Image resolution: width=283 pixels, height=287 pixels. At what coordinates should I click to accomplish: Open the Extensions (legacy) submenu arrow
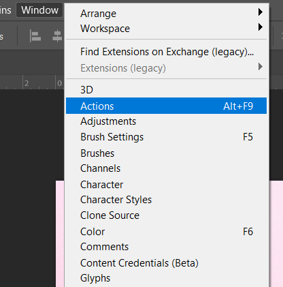point(261,67)
